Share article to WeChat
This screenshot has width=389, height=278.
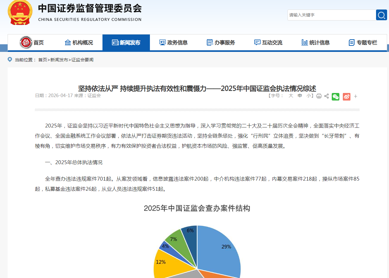tap(336, 96)
